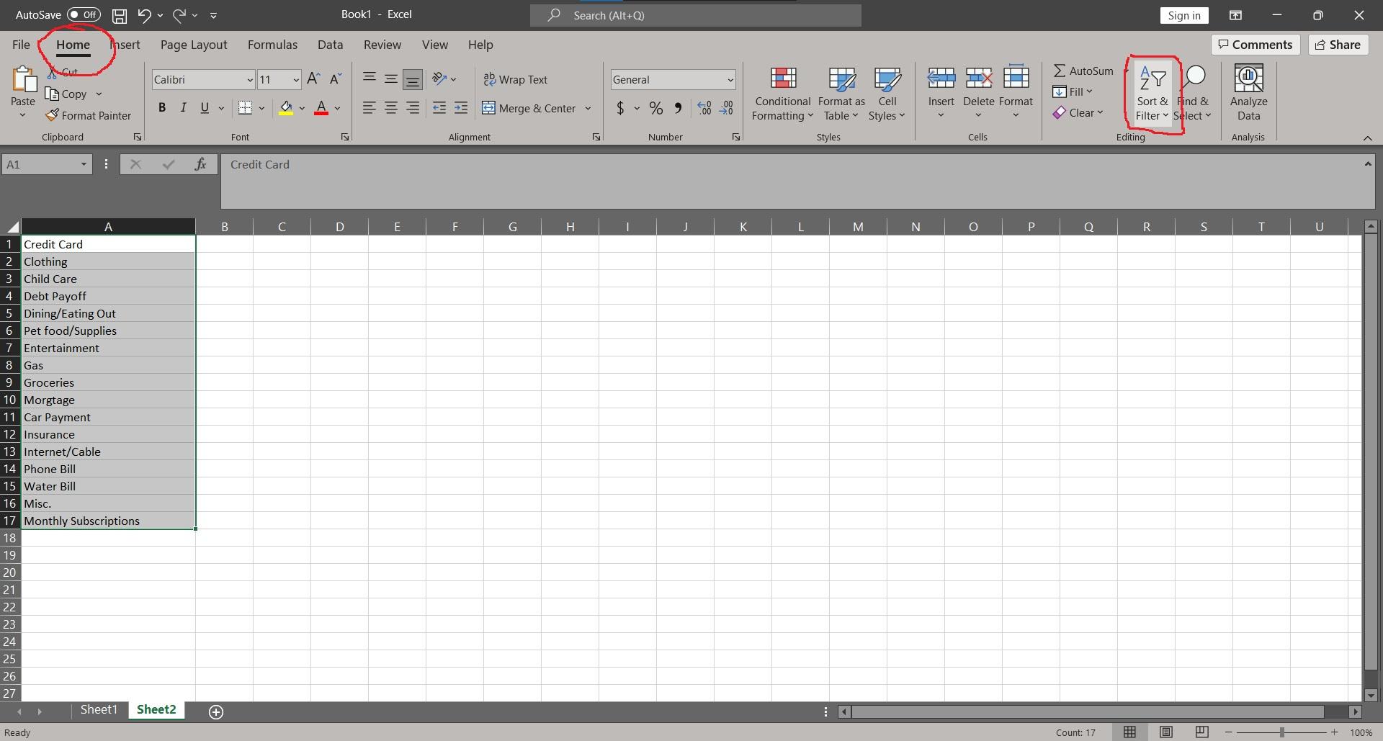Viewport: 1383px width, 741px height.
Task: Click Decrease Decimal icon
Action: pyautogui.click(x=727, y=108)
